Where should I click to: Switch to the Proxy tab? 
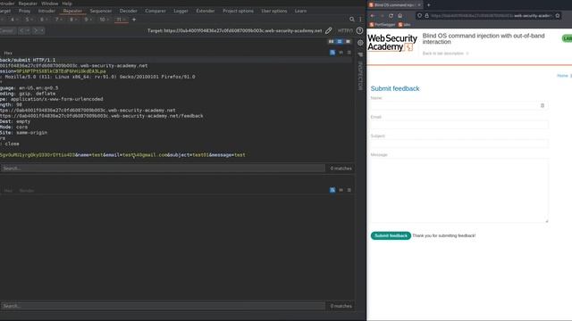24,11
